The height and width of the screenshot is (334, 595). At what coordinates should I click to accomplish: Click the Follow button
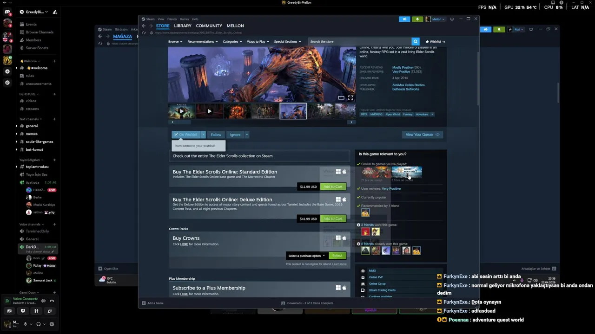[x=216, y=135]
